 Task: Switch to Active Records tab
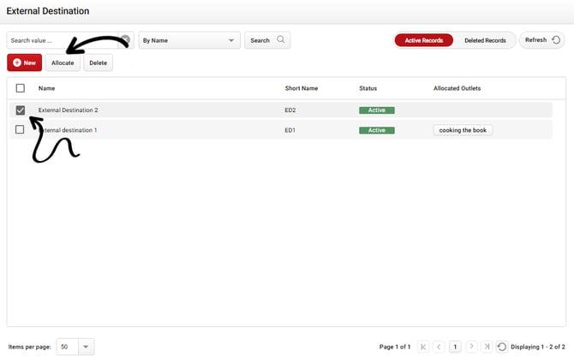point(423,40)
